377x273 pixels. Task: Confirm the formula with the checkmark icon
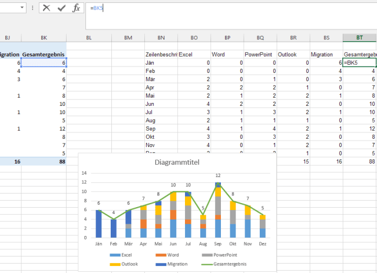click(61, 8)
